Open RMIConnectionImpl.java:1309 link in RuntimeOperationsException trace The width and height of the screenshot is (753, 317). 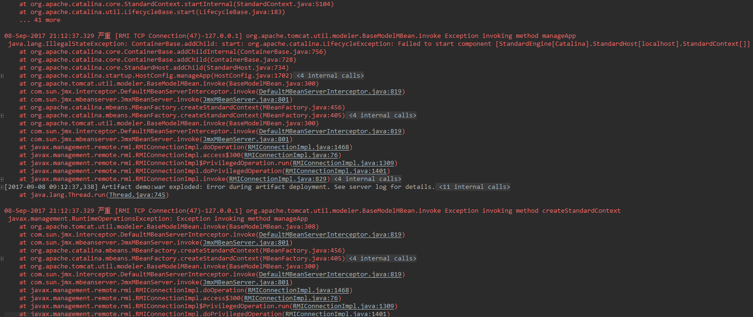(343, 306)
